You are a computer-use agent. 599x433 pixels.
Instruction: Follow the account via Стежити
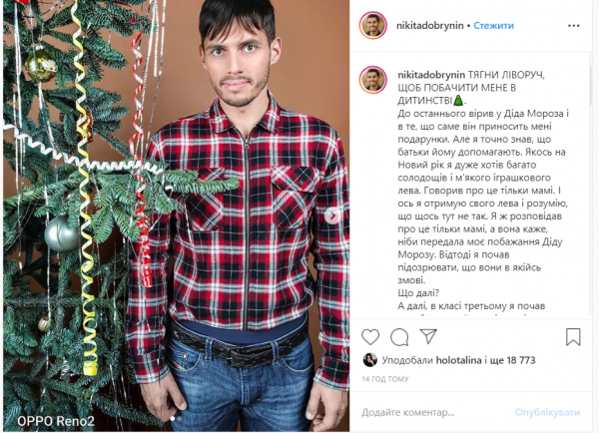pos(493,26)
